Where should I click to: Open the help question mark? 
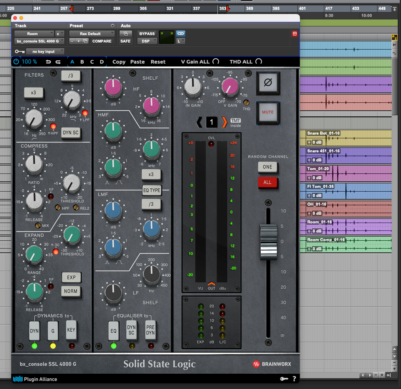[295, 379]
